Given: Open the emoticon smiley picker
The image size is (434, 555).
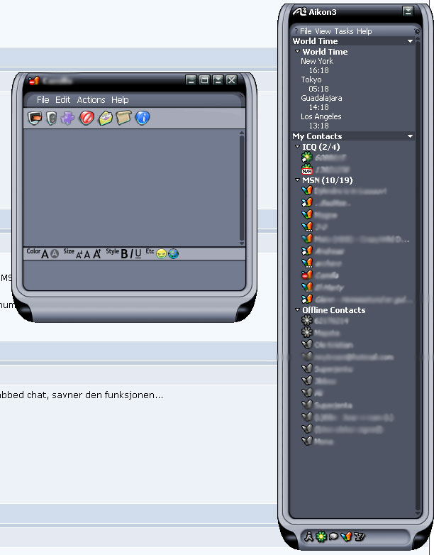Looking at the screenshot, I should [x=161, y=254].
